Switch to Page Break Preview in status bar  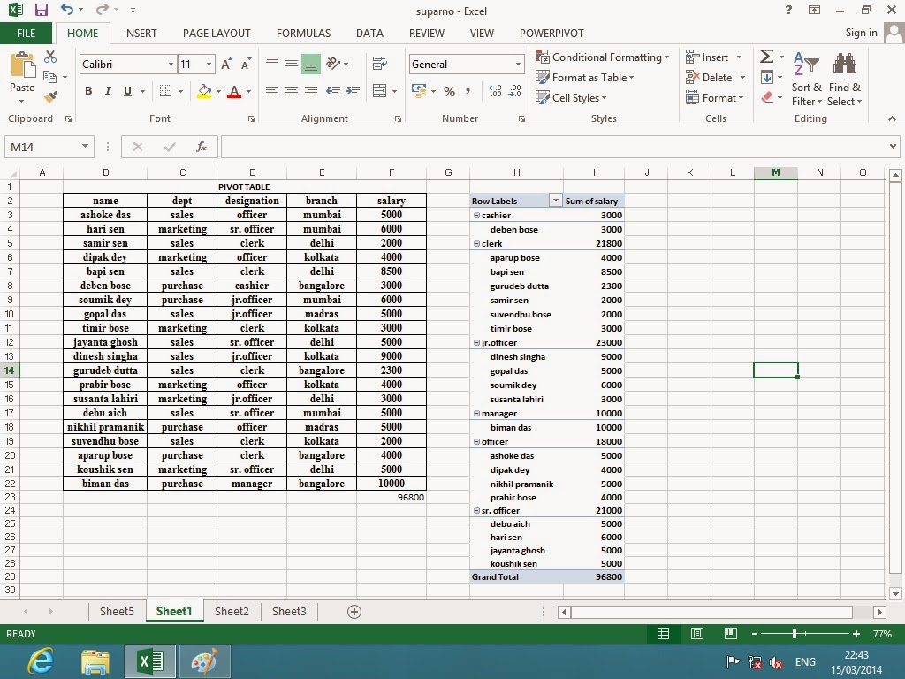click(x=730, y=633)
